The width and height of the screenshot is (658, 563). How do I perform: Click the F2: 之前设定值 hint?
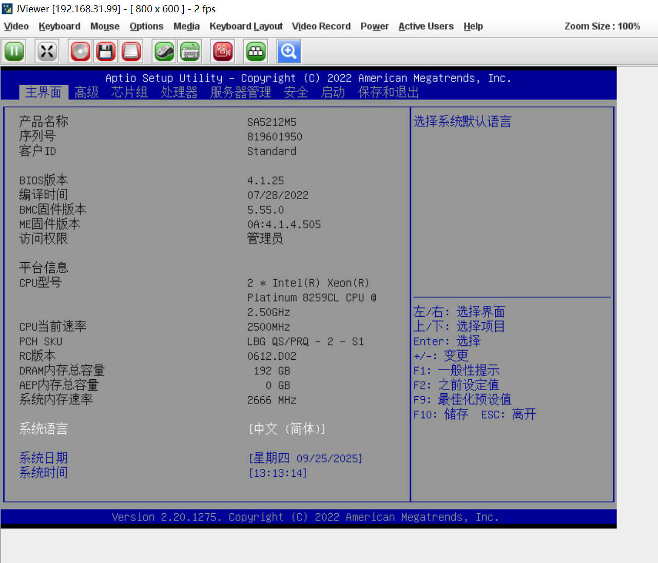456,385
